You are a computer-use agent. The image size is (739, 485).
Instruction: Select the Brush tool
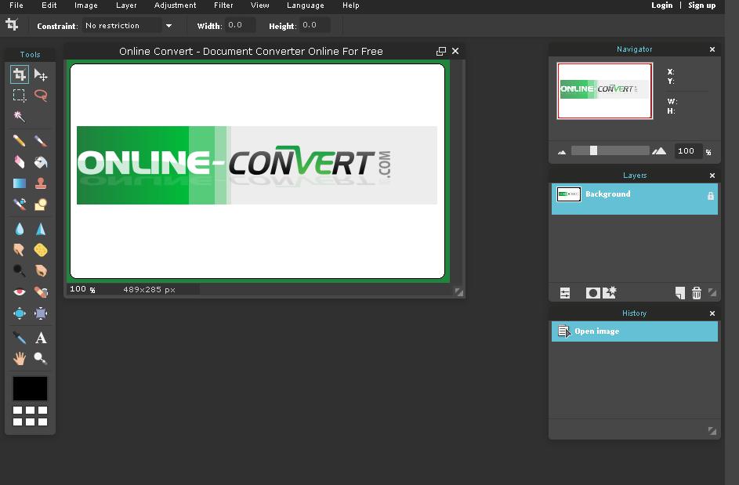(x=41, y=141)
